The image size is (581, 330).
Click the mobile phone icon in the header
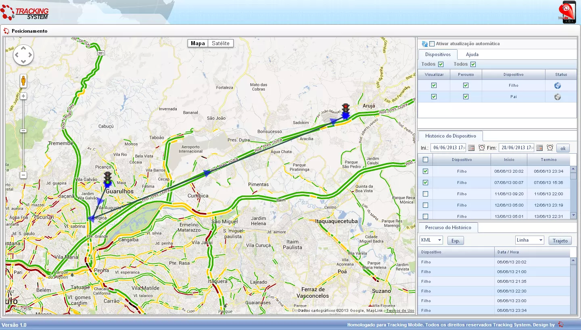567,12
